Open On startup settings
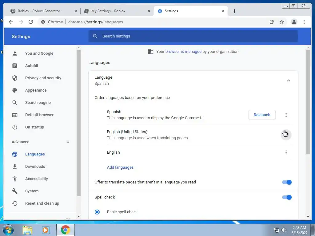 pos(34,127)
